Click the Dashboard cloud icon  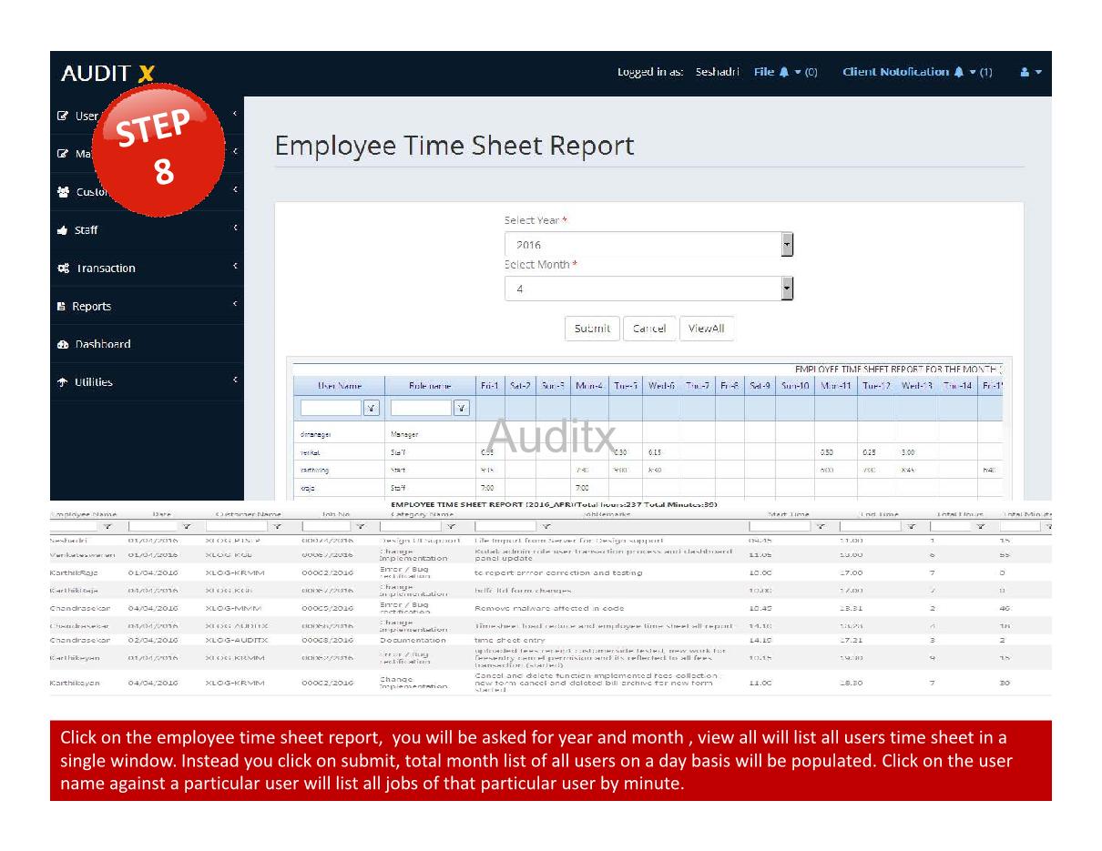coord(65,344)
